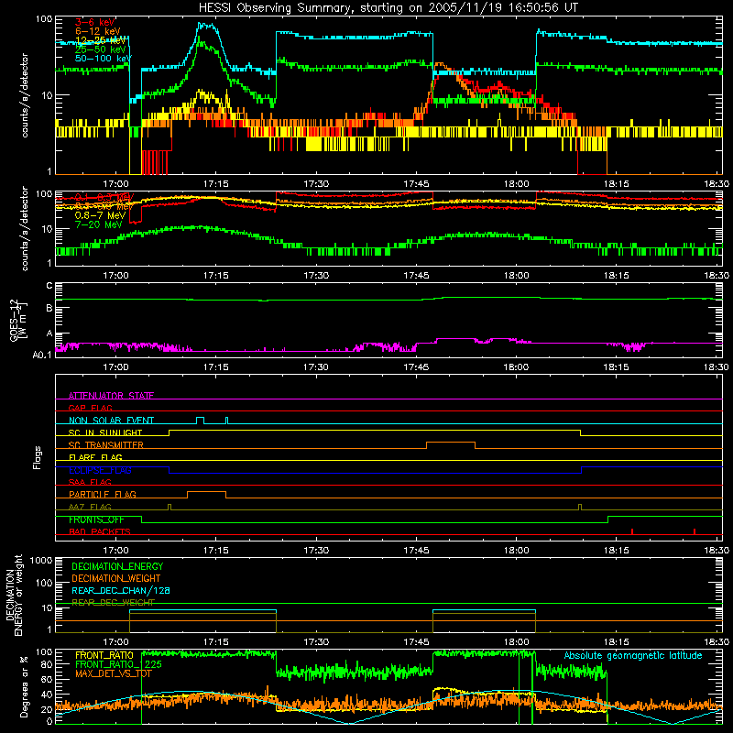
Task: Click the FRONTS_OFF flag label
Action: 97,520
